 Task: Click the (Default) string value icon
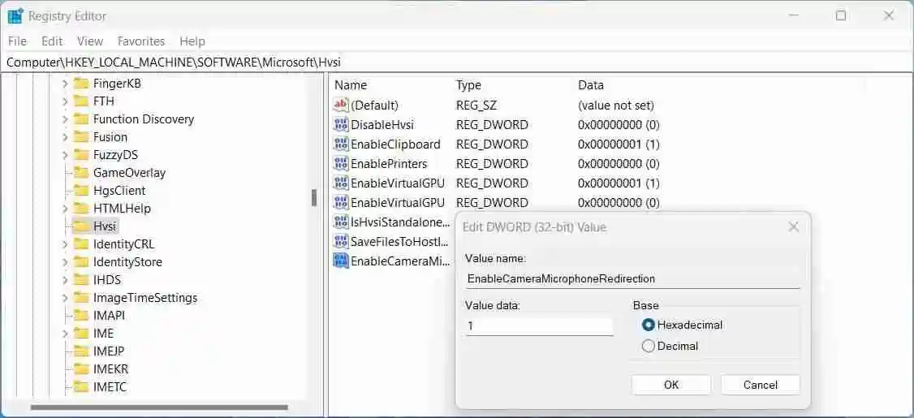(x=340, y=106)
